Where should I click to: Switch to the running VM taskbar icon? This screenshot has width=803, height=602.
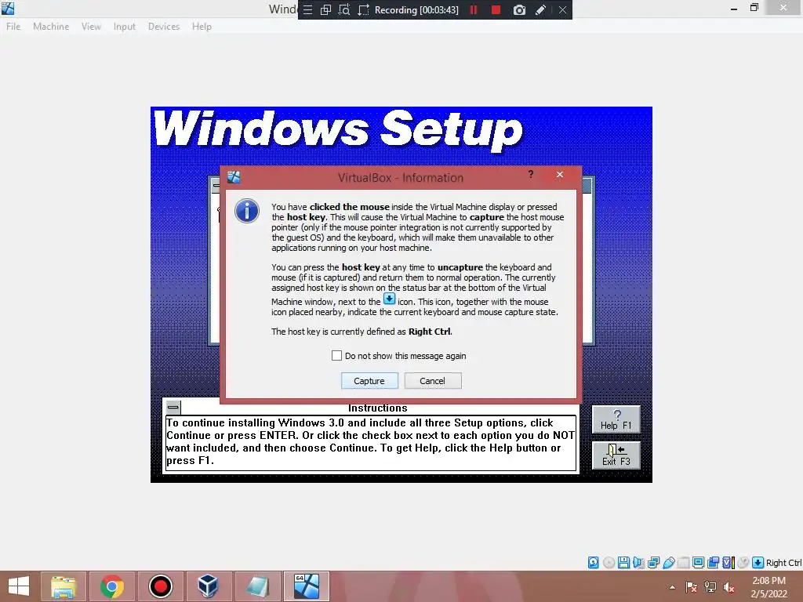[307, 586]
